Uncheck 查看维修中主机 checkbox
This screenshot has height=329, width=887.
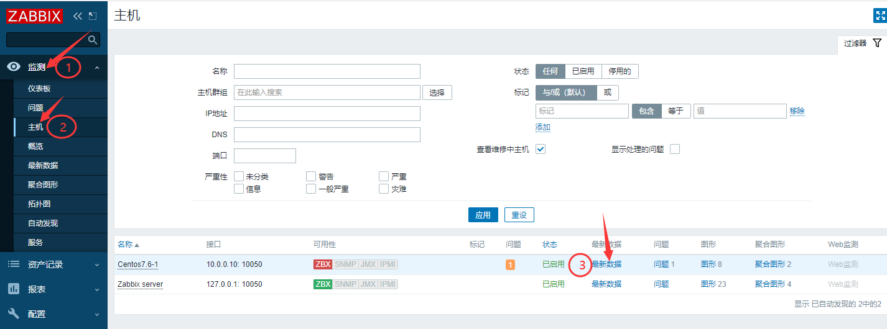541,149
